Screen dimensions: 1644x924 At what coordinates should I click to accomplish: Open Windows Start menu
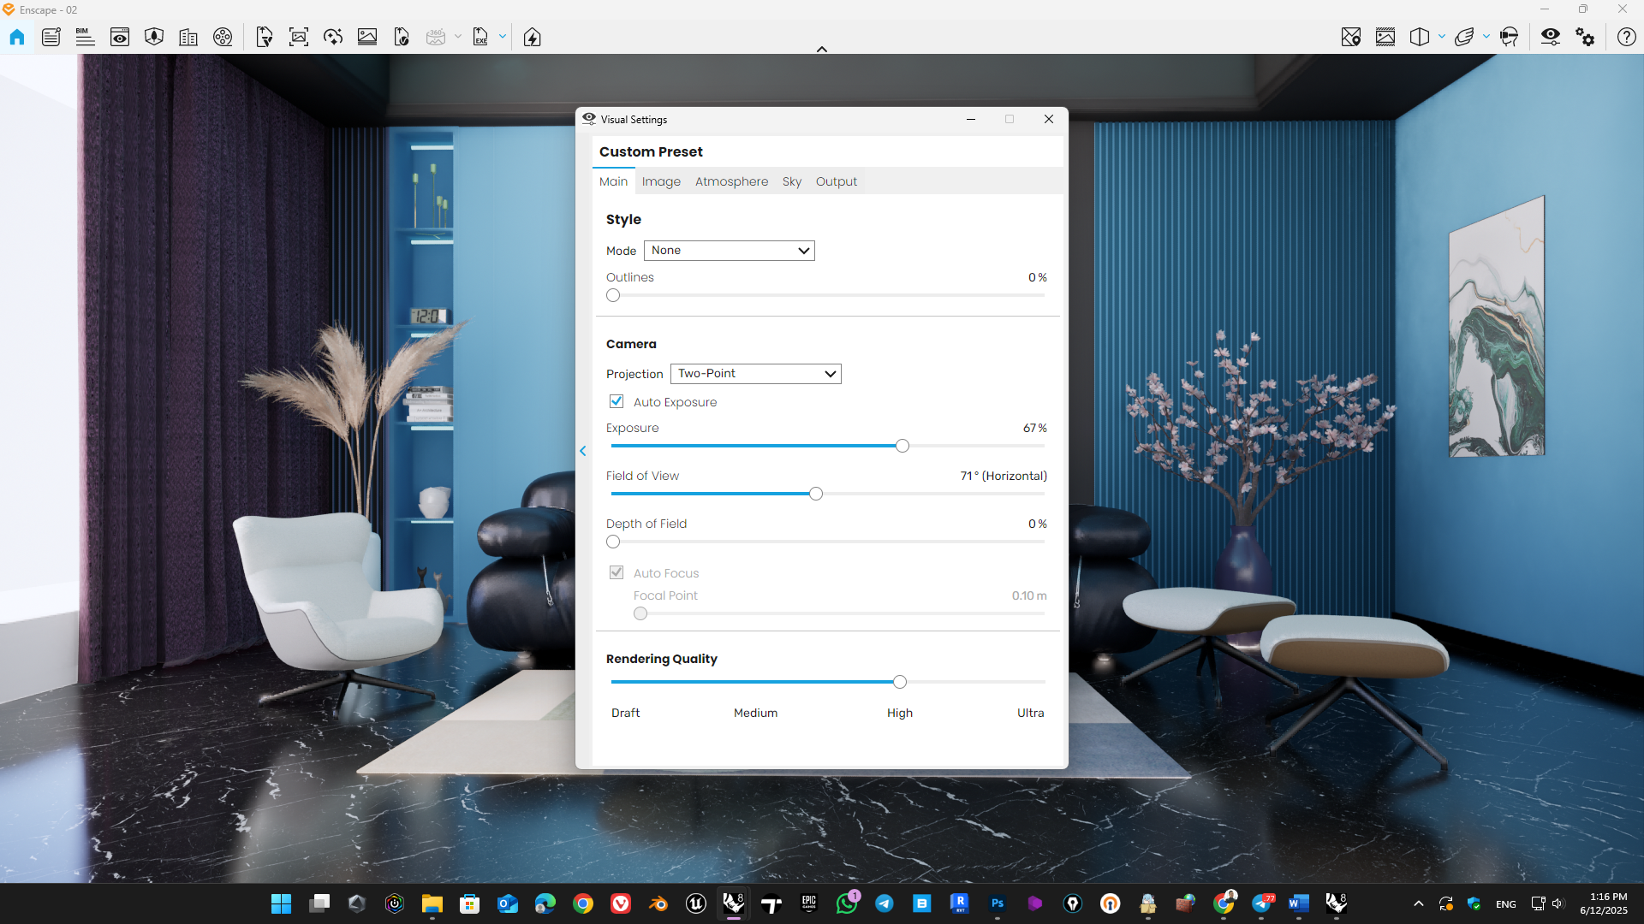pyautogui.click(x=281, y=903)
